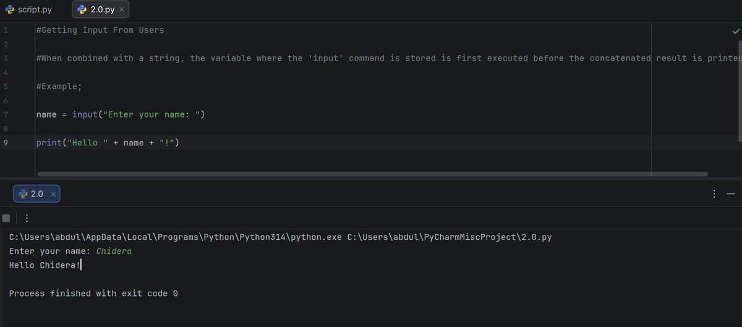Select the 2.0.py editor tab

pyautogui.click(x=100, y=10)
